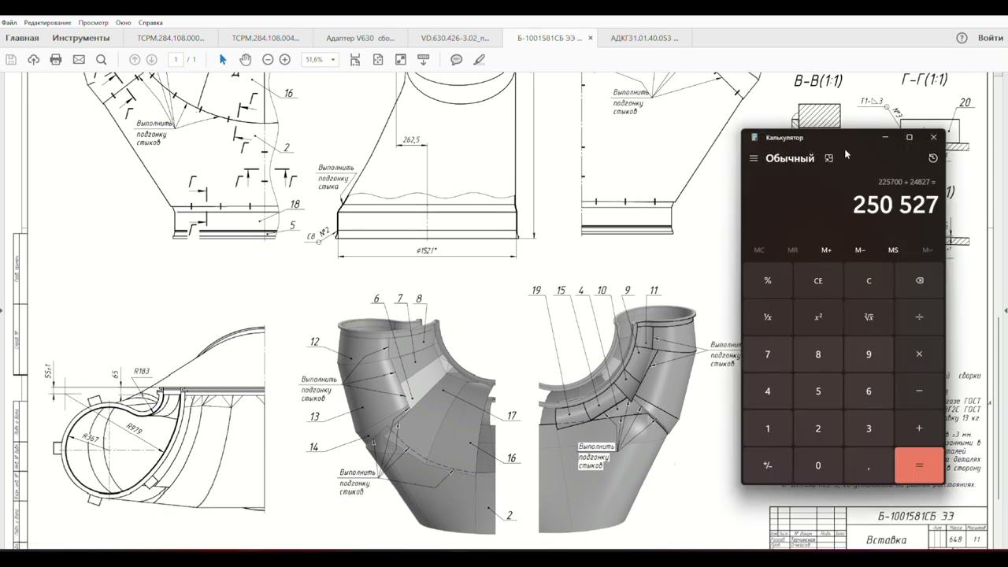Screen dimensions: 1008x567
Task: Click the print icon in the toolbar
Action: [56, 60]
